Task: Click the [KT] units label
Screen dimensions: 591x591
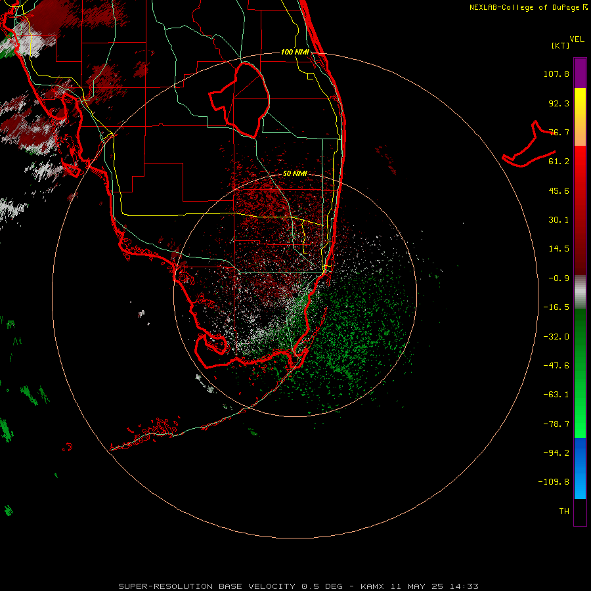Action: pos(560,45)
